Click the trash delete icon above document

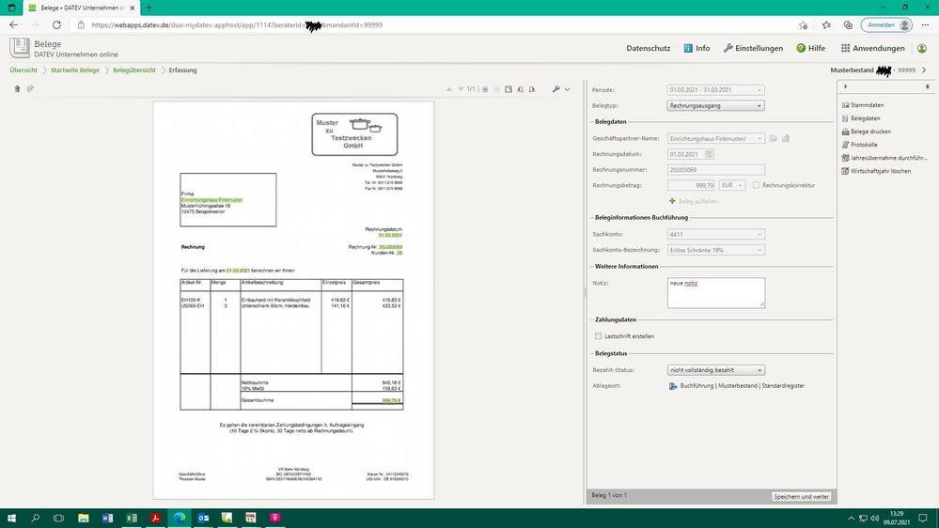pyautogui.click(x=17, y=88)
